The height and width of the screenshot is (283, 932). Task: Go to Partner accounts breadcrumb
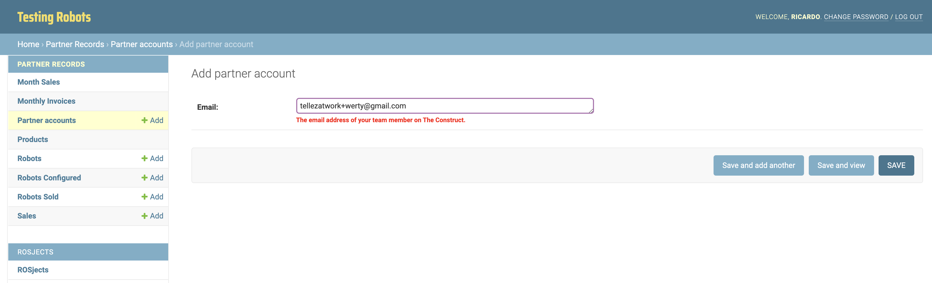pyautogui.click(x=141, y=44)
